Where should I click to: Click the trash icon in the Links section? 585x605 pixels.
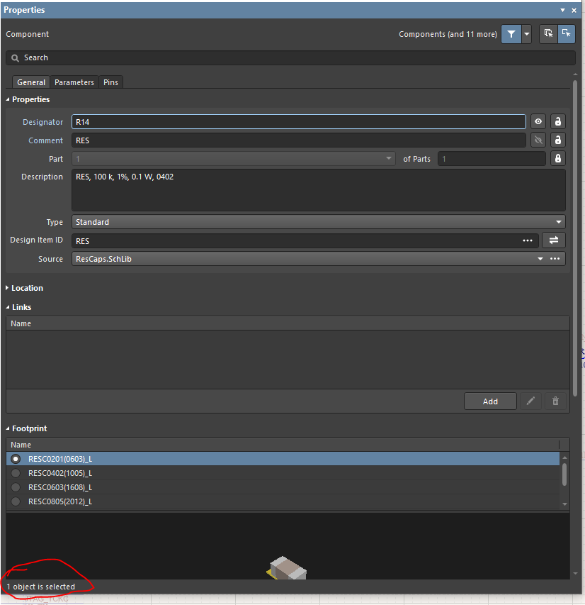pos(555,401)
